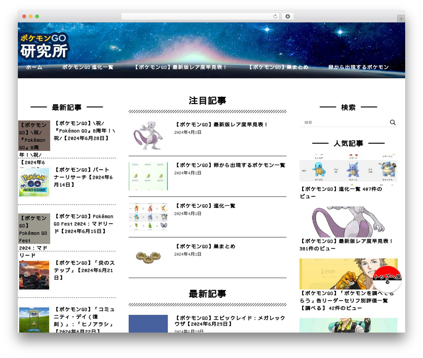
Task: Open sidebar article Pokémon GO Fest 2024 マドリード
Action: pyautogui.click(x=84, y=224)
